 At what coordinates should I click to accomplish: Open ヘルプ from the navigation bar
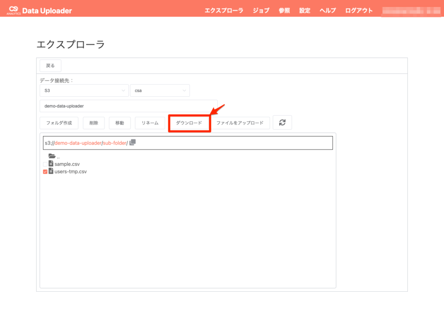(x=327, y=10)
